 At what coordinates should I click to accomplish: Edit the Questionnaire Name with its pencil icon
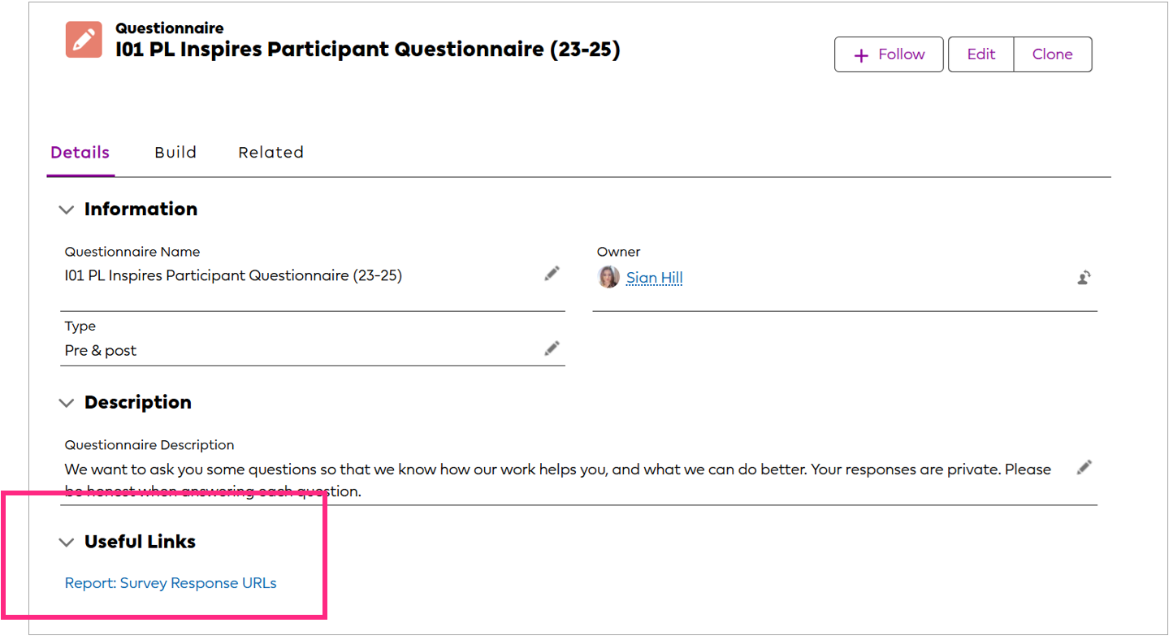pos(552,274)
